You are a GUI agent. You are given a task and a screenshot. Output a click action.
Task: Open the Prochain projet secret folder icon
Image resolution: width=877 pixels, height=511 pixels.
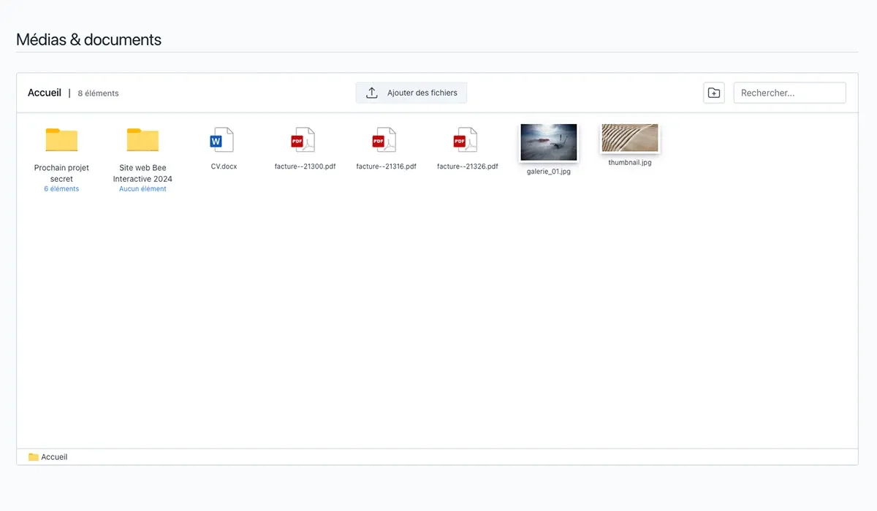tap(61, 139)
